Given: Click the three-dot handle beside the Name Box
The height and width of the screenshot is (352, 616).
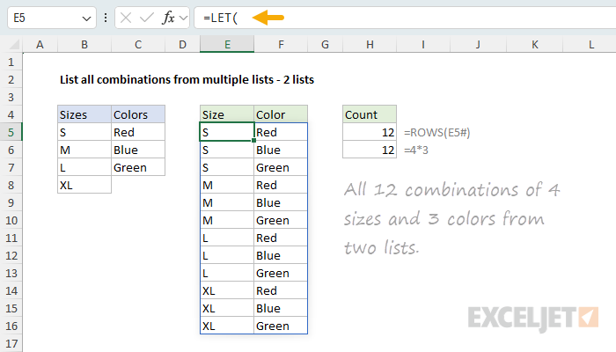Looking at the screenshot, I should (106, 18).
